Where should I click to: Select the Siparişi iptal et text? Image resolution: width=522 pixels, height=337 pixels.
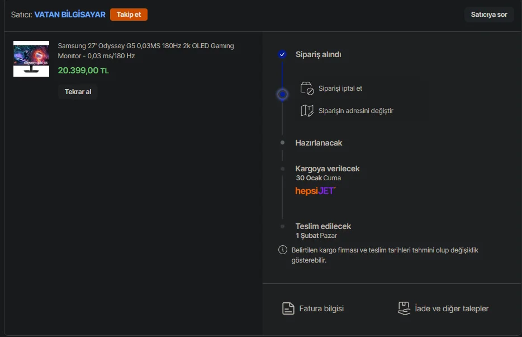tap(340, 88)
